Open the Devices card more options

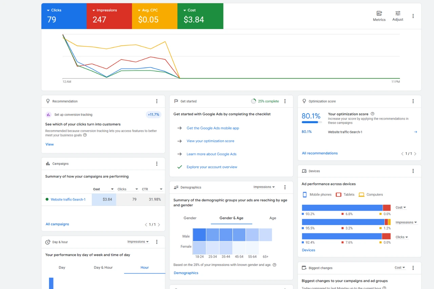click(x=413, y=171)
